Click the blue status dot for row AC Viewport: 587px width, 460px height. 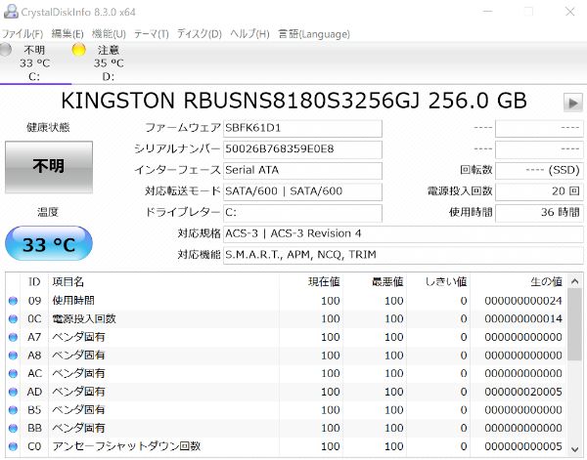[13, 374]
